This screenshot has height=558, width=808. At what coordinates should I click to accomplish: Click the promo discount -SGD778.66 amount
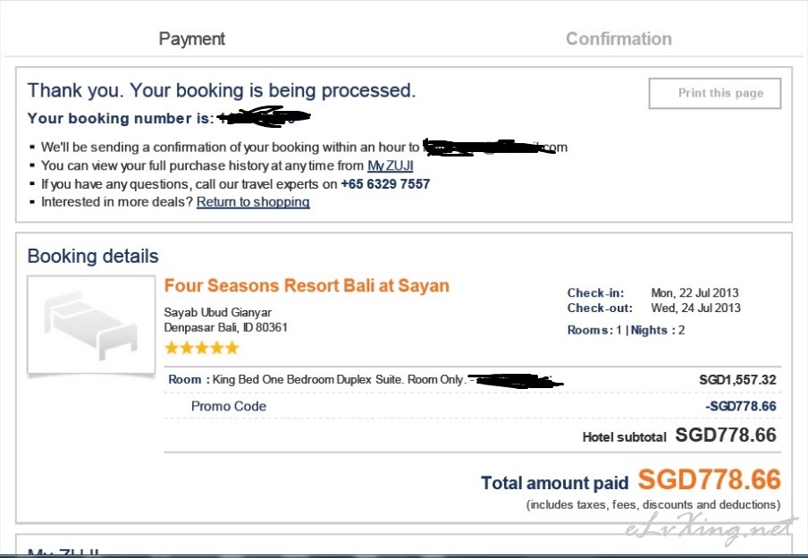pos(740,406)
